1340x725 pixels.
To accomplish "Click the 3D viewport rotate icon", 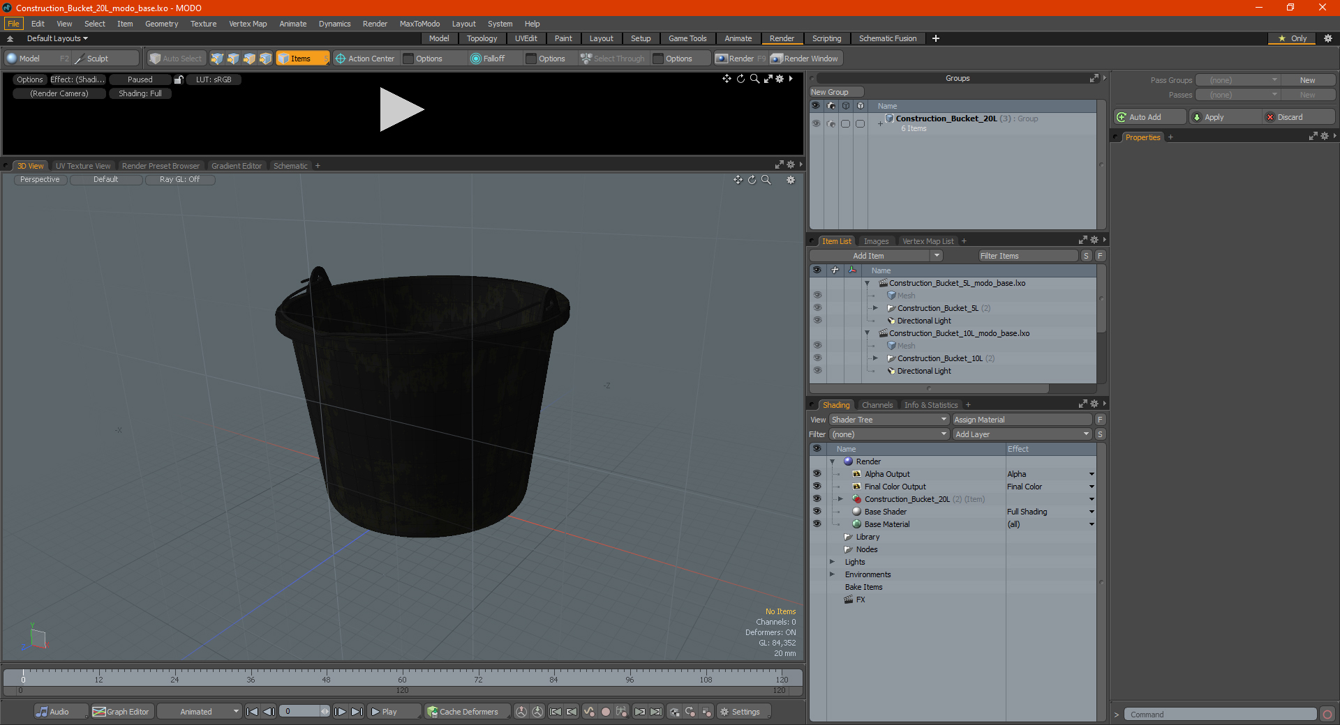I will click(x=752, y=180).
